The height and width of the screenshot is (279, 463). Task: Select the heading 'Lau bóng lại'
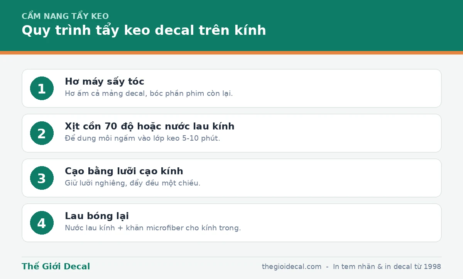click(x=97, y=216)
